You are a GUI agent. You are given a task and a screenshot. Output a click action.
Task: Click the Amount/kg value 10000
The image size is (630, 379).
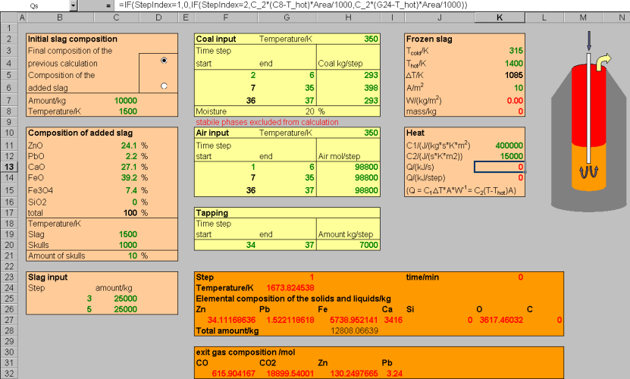(125, 100)
